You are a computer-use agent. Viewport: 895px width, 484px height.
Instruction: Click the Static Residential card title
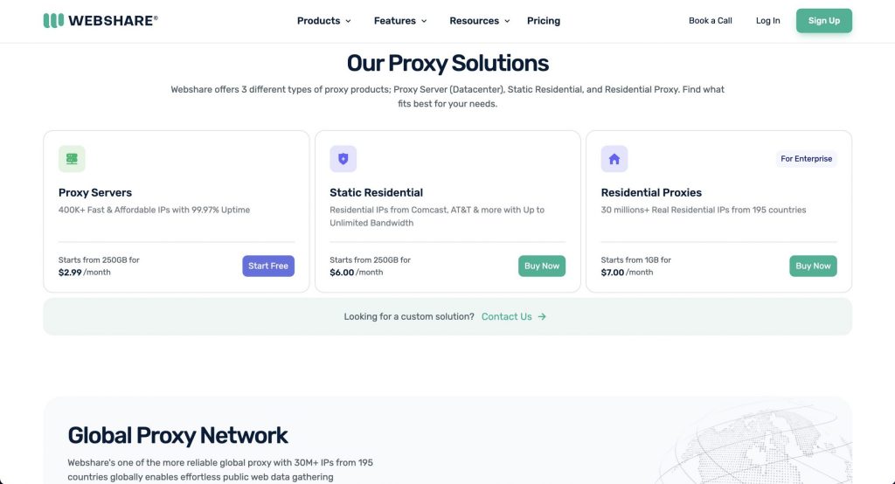pos(376,192)
